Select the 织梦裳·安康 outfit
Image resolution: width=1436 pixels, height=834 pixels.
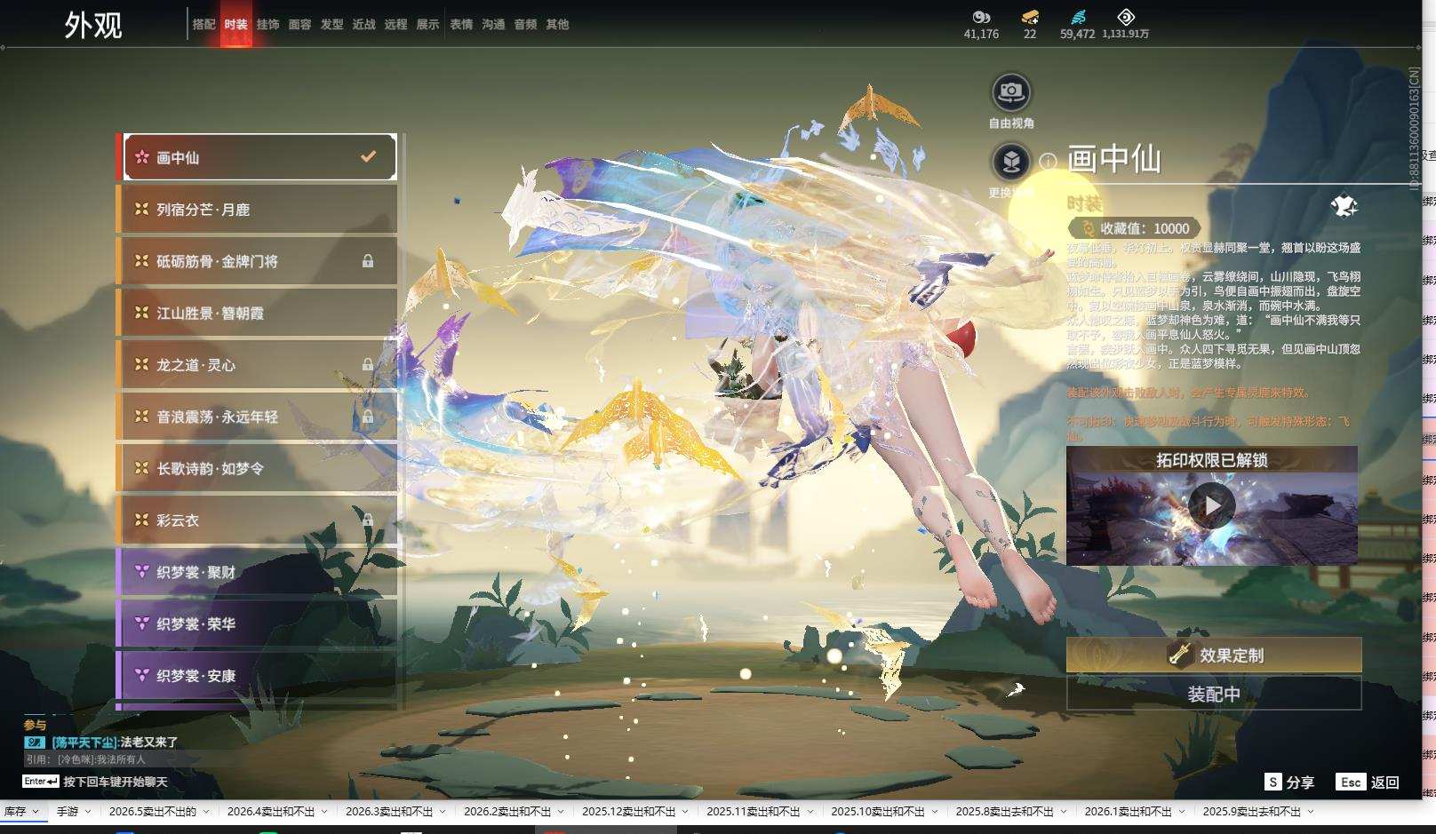point(258,676)
